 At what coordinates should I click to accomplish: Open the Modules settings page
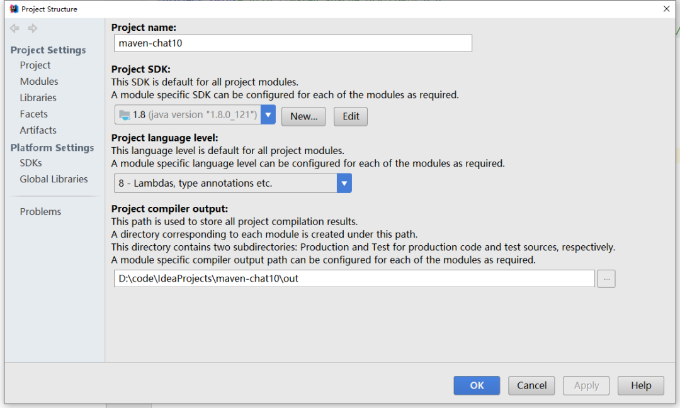[x=39, y=82]
